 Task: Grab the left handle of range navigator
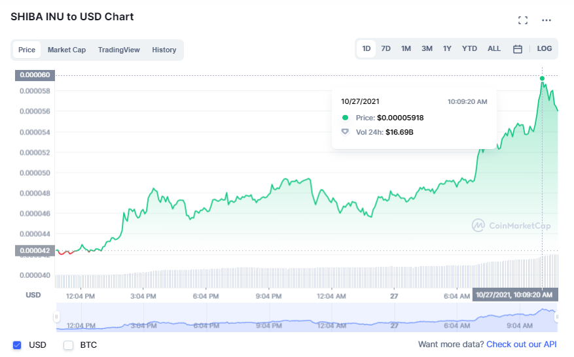coord(56,316)
